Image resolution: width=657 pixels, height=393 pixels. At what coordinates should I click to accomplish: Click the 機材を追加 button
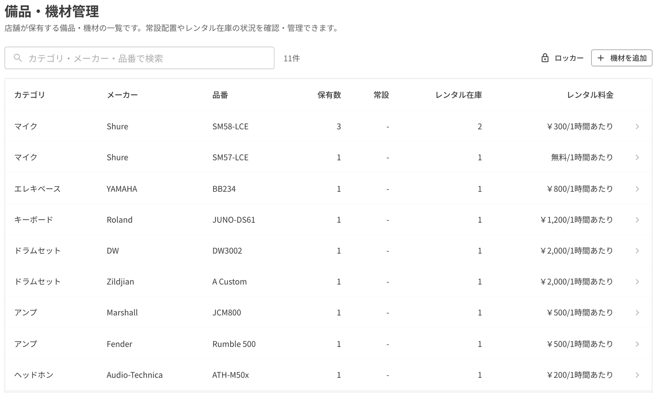coord(622,58)
